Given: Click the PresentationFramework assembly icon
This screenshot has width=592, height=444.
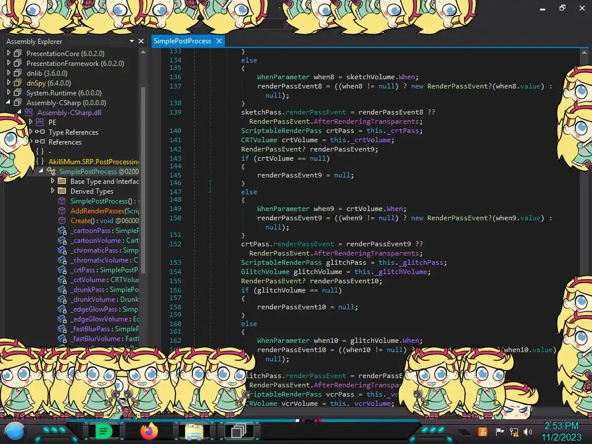Looking at the screenshot, I should [17, 63].
